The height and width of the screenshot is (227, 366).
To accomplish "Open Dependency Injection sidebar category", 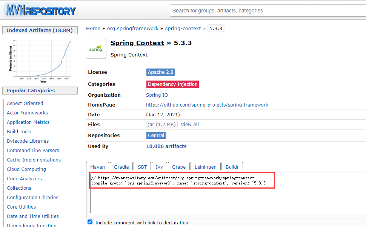I will (x=32, y=225).
